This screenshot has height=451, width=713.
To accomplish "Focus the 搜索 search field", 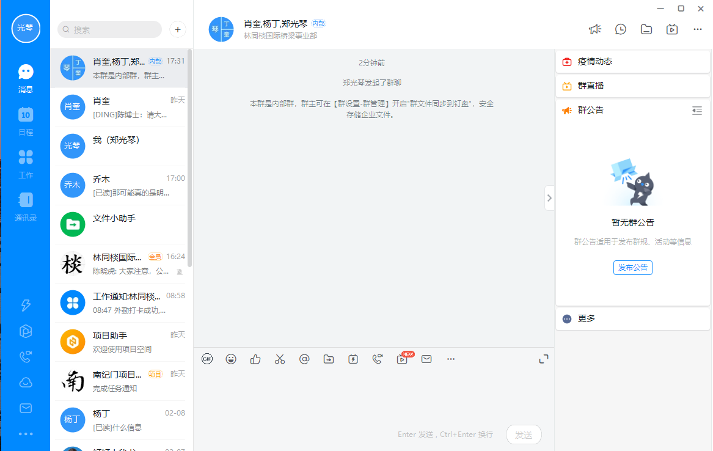I will [109, 29].
